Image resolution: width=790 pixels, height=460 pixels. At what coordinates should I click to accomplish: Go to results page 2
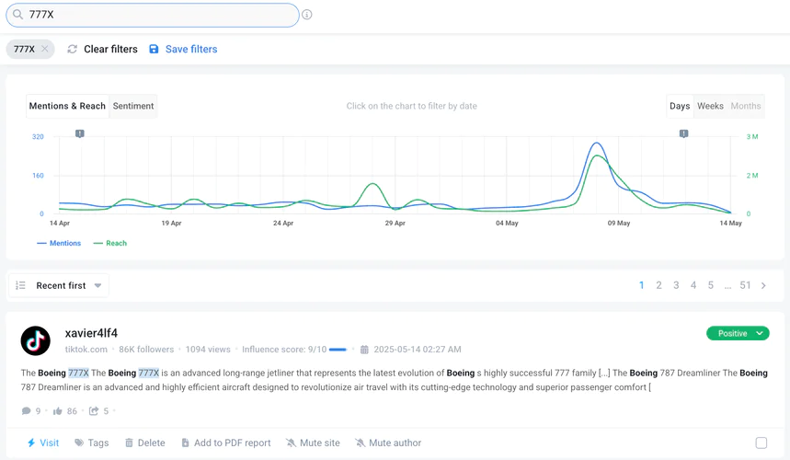click(x=658, y=285)
